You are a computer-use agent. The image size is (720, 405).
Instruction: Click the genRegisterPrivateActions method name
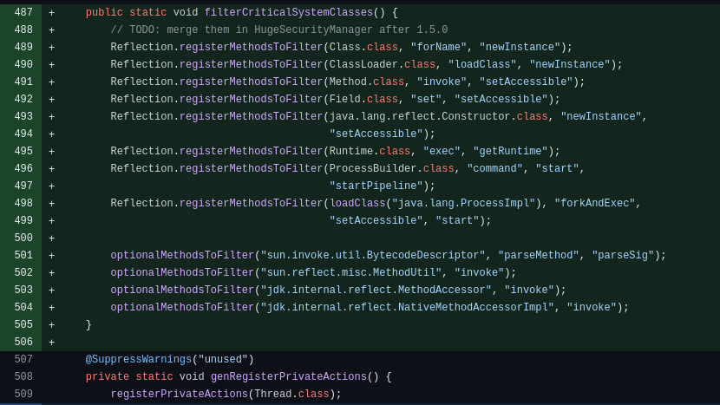tap(288, 376)
